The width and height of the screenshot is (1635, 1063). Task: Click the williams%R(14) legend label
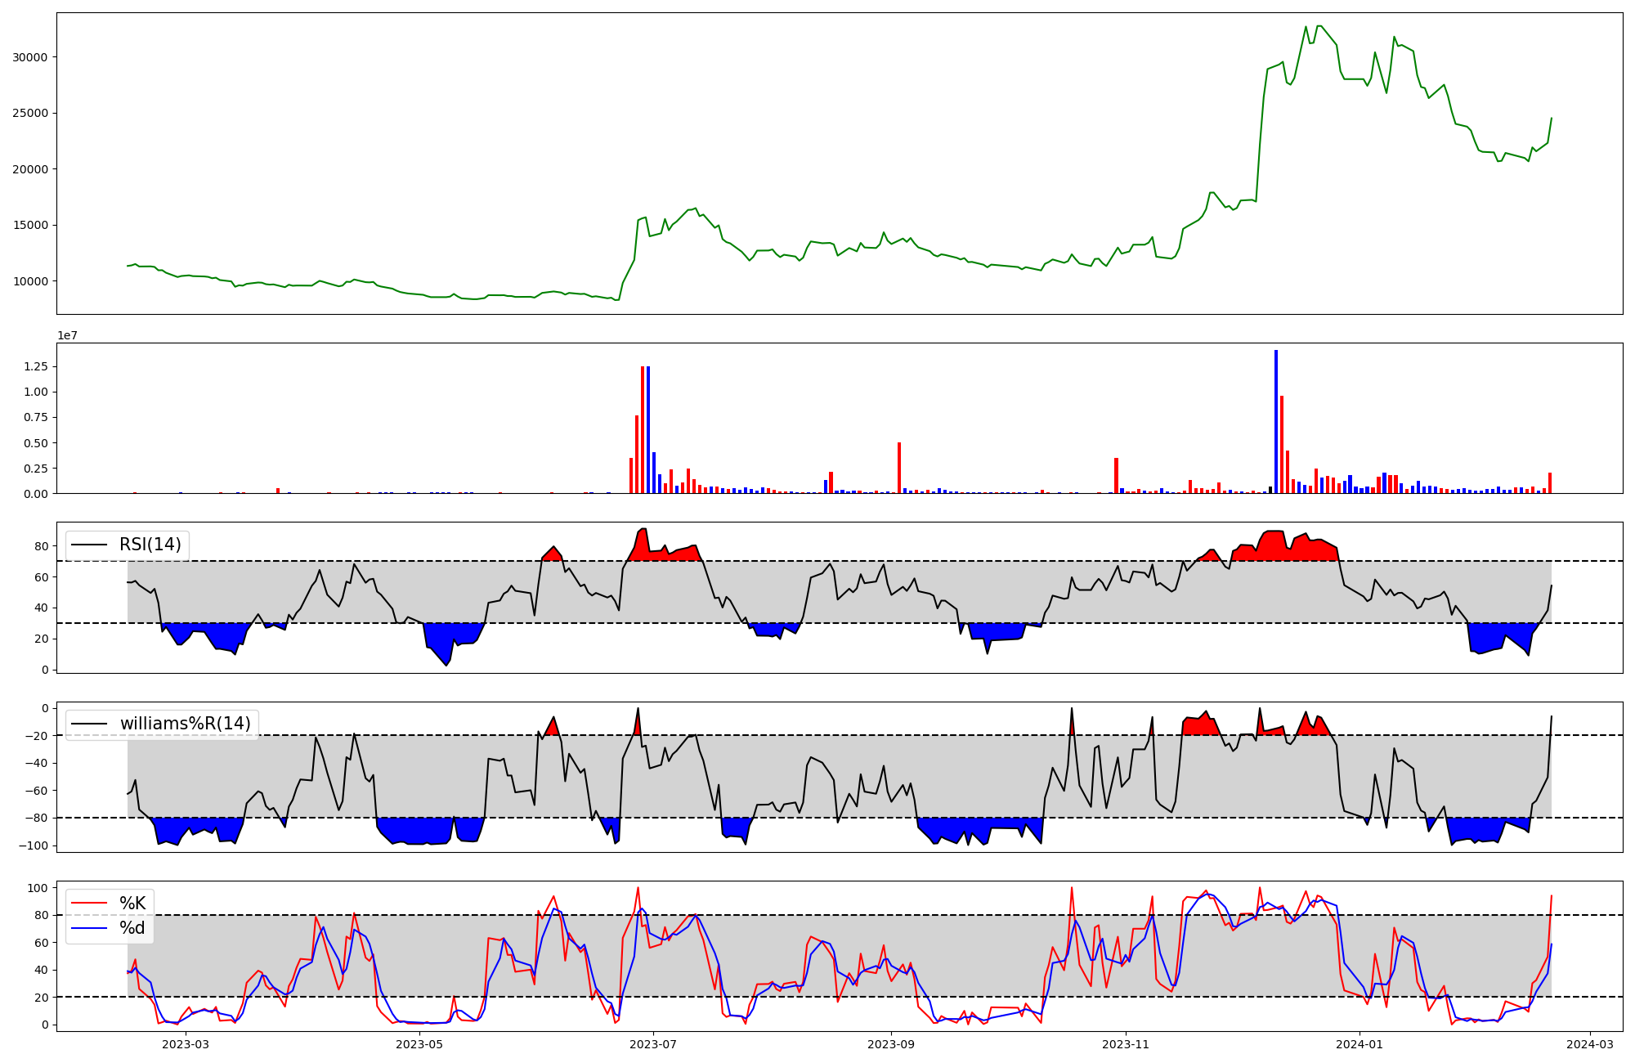click(x=185, y=724)
